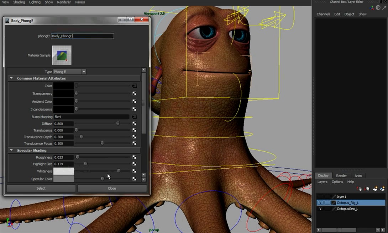
Task: Click the channel speed dial icon
Action: coord(378,8)
